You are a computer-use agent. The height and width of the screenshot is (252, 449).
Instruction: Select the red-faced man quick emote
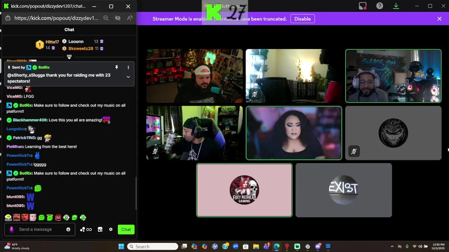[x=25, y=217]
